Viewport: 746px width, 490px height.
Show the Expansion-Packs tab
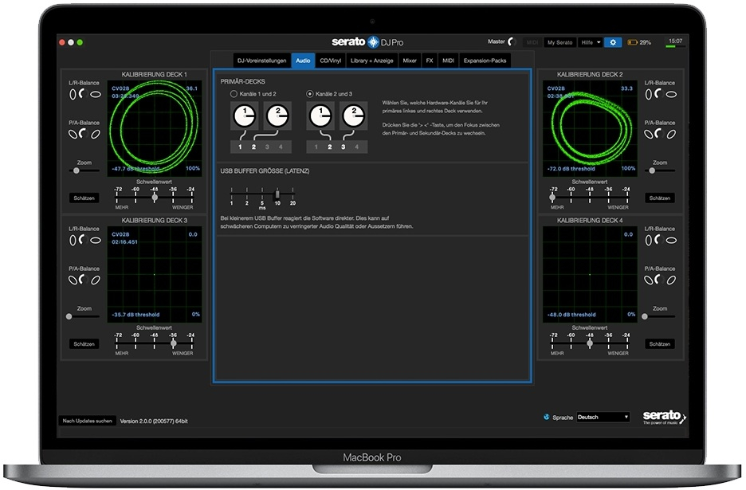485,61
